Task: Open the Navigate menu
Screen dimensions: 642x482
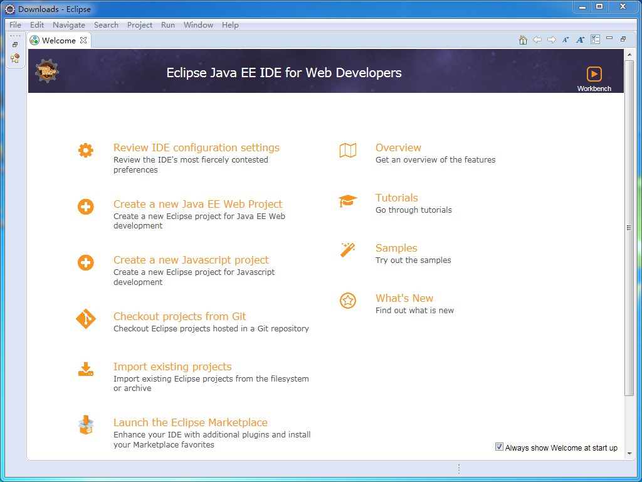Action: tap(69, 25)
